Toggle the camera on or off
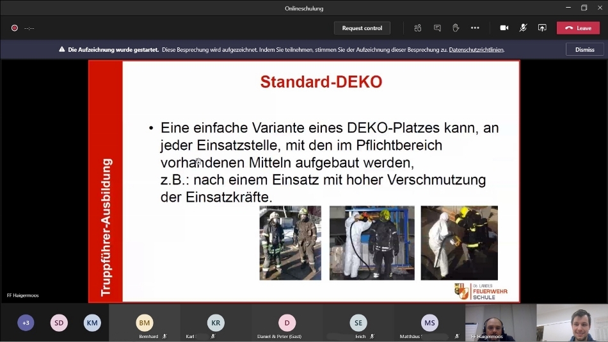The height and width of the screenshot is (342, 608). click(x=504, y=28)
